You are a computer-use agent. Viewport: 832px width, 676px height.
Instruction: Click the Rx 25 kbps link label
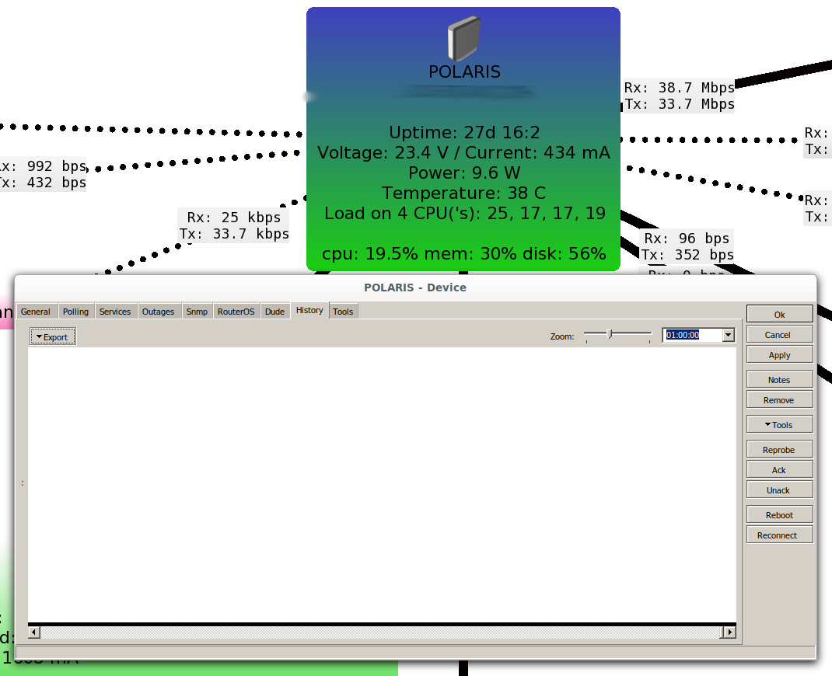click(234, 225)
